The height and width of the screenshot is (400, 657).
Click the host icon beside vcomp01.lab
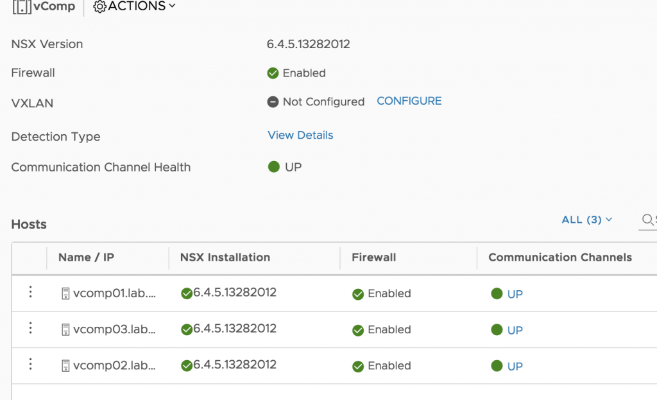[x=65, y=293]
